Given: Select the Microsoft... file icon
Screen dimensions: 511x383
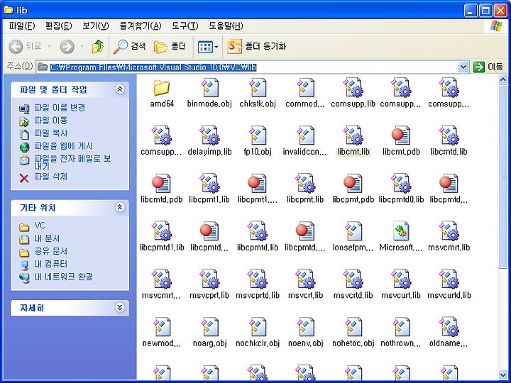Looking at the screenshot, I should [x=401, y=231].
